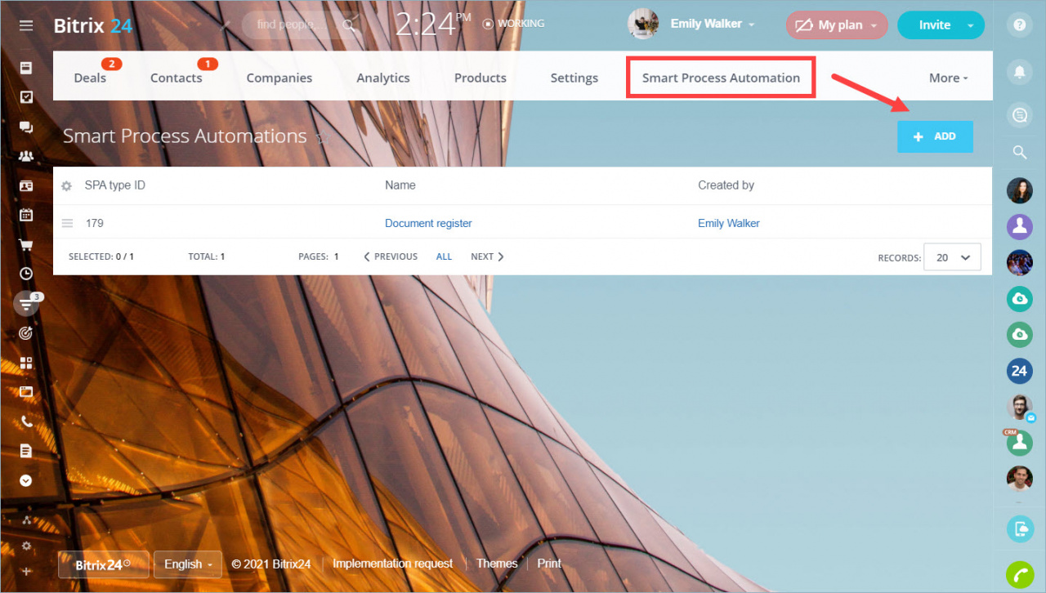Open the Calendar sidebar icon
1046x593 pixels.
pos(26,215)
